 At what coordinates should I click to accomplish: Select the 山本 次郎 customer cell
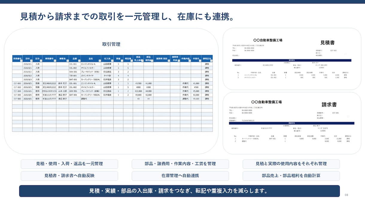tap(63, 91)
